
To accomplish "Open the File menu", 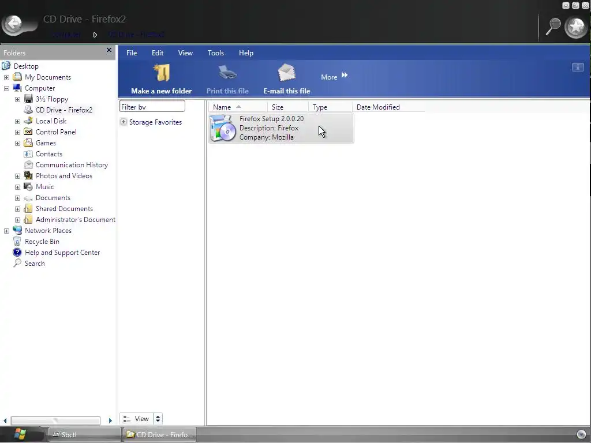I will [x=132, y=53].
